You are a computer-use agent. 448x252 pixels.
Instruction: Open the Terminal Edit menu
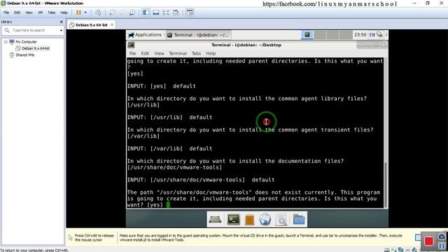(x=145, y=53)
